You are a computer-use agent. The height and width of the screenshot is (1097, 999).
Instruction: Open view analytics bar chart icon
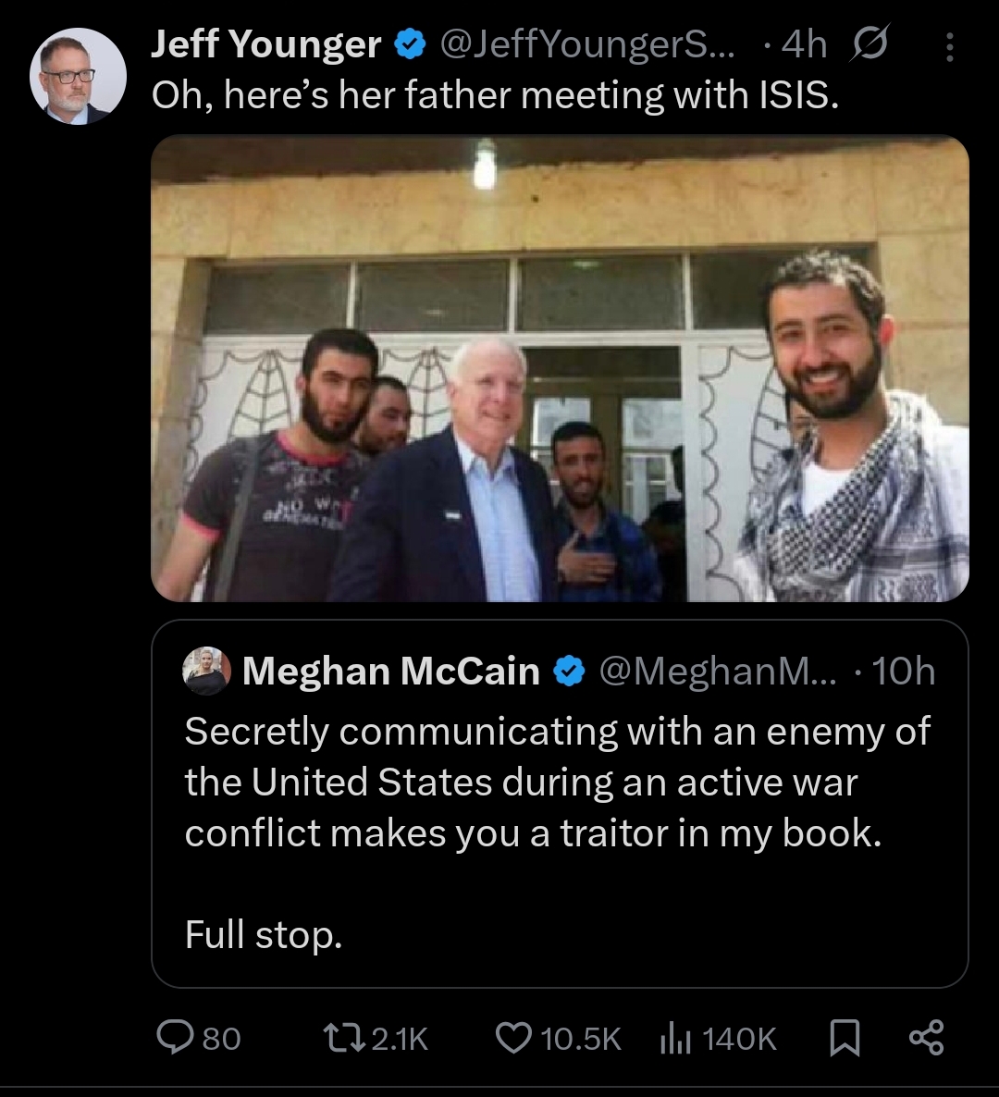click(676, 1038)
